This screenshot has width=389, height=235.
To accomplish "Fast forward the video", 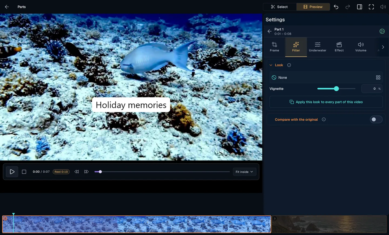I will (x=86, y=172).
